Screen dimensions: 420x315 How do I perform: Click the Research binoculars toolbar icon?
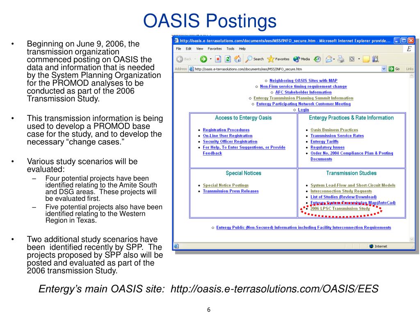(x=375, y=59)
